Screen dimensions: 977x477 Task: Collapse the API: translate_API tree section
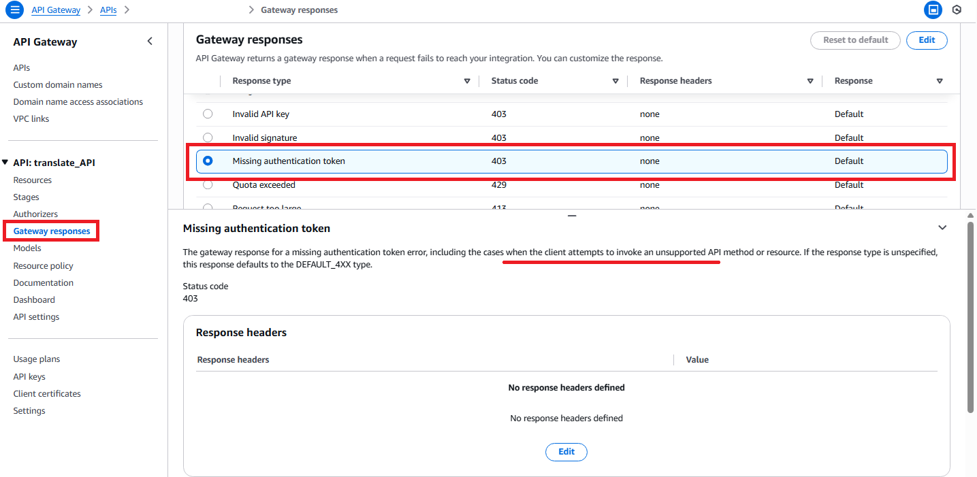[x=6, y=163]
